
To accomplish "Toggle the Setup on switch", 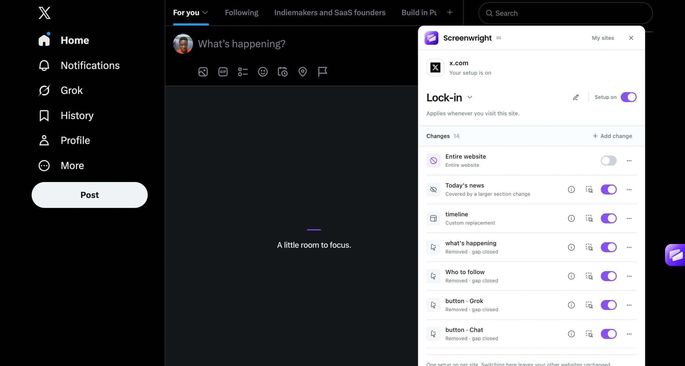I will tap(628, 97).
